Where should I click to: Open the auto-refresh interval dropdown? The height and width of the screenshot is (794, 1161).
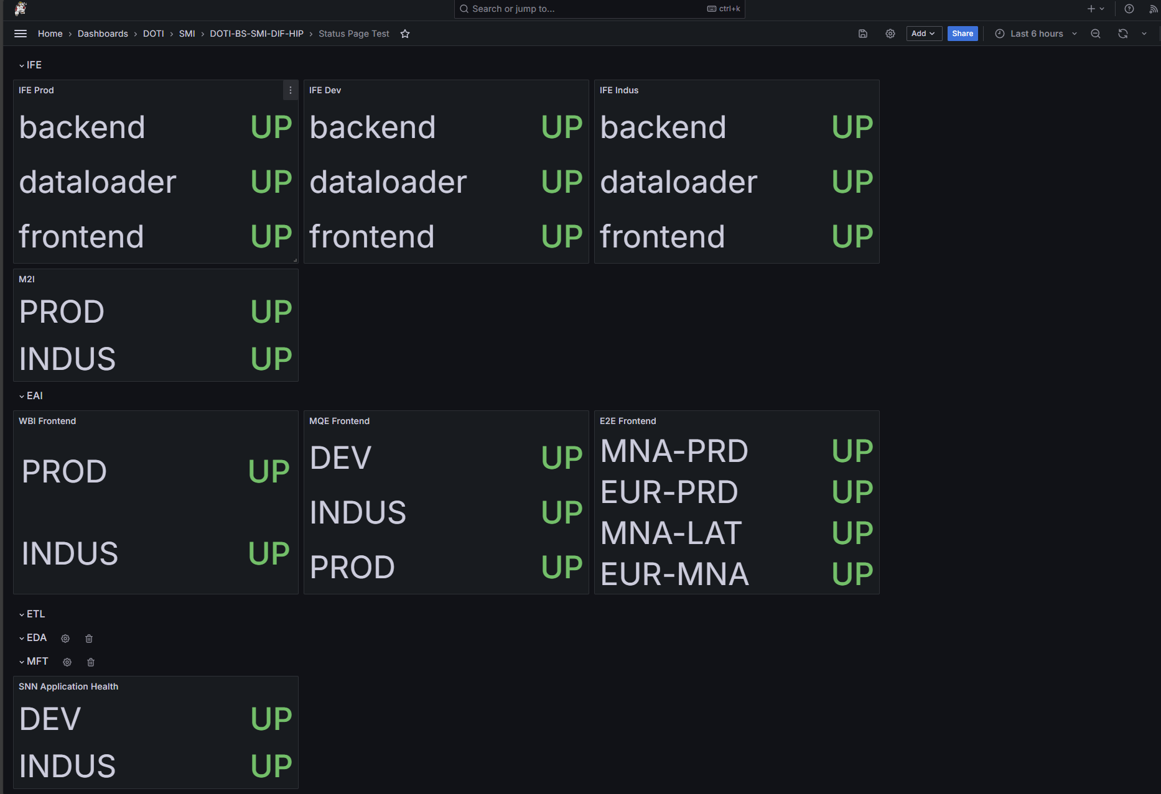[x=1144, y=34]
